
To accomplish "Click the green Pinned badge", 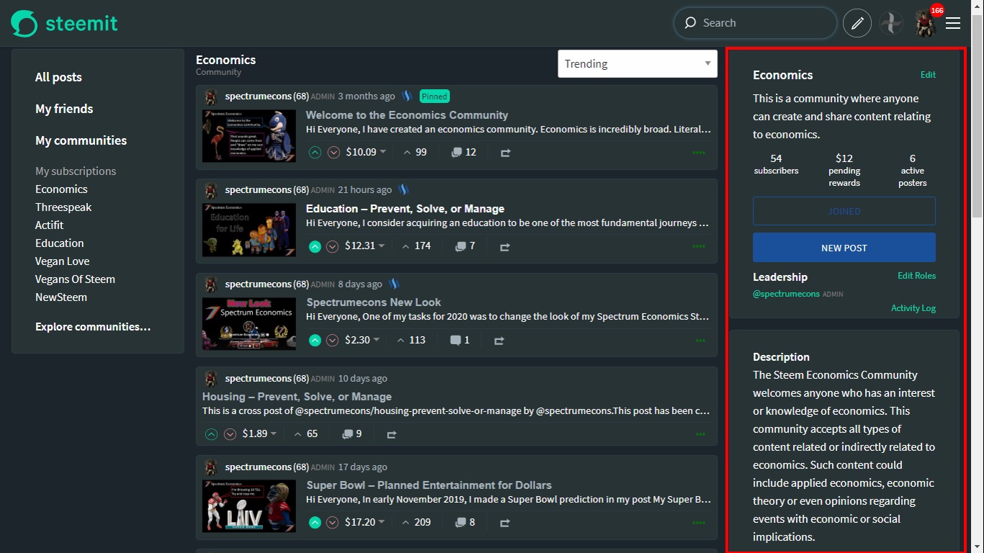I will click(x=434, y=96).
